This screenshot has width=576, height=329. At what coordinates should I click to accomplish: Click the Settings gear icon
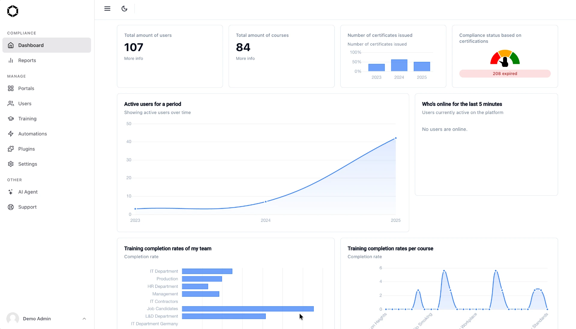(x=11, y=164)
